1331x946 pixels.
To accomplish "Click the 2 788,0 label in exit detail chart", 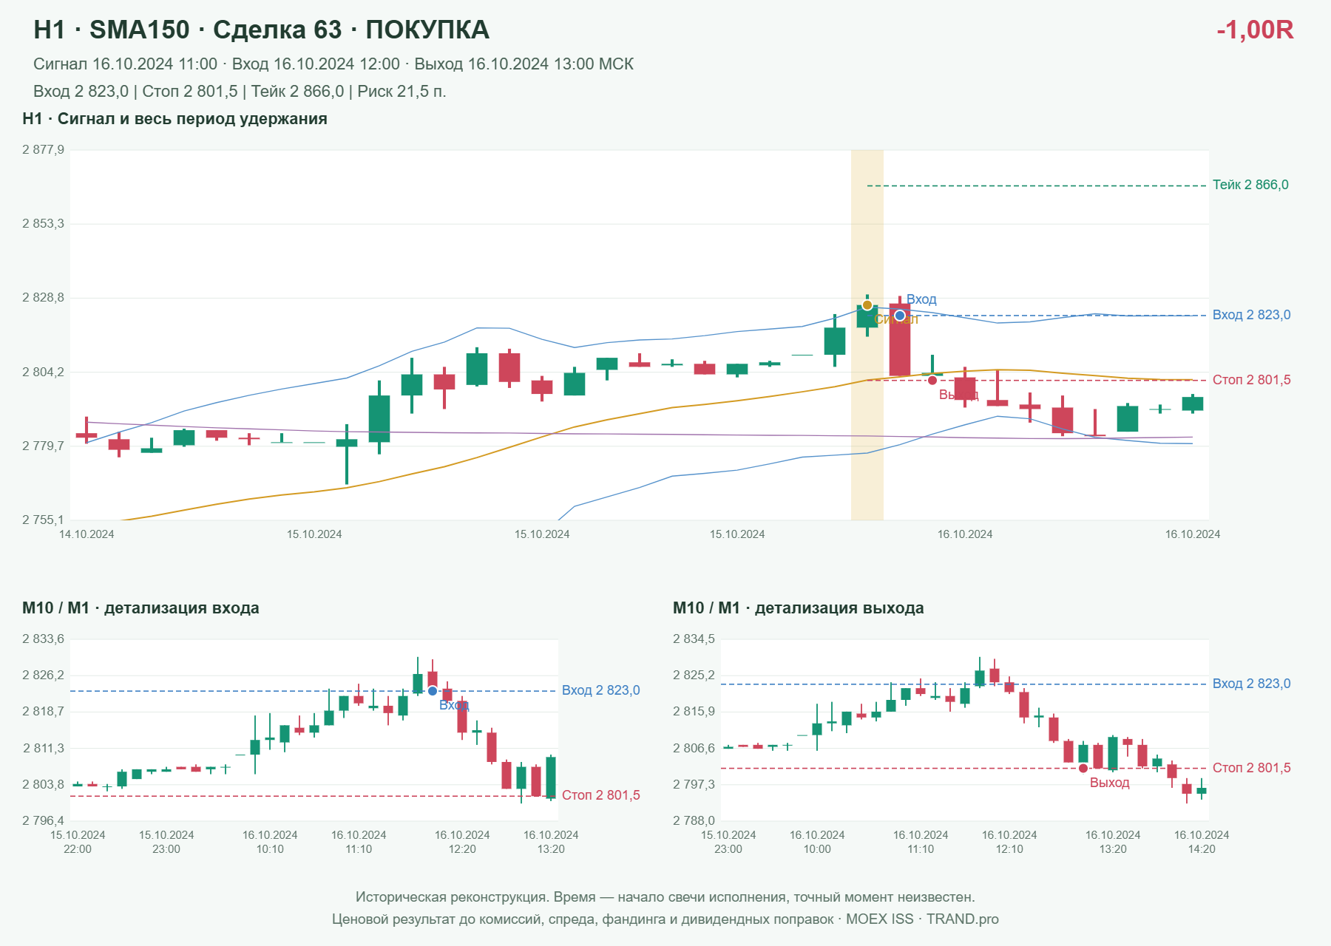I will (694, 821).
